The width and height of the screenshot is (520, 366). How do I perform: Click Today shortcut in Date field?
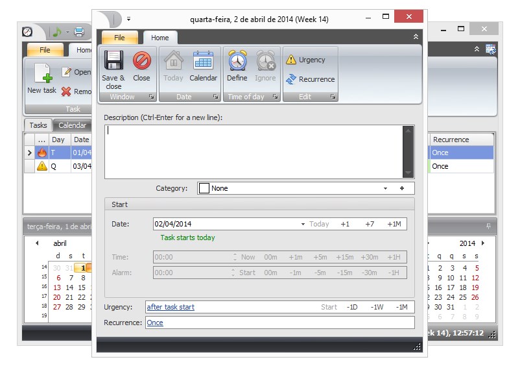[319, 224]
